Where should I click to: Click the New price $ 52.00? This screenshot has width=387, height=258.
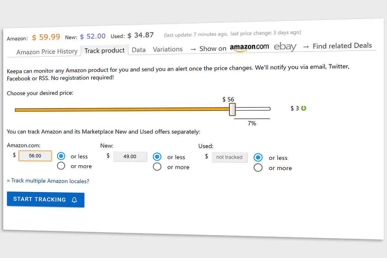(93, 36)
